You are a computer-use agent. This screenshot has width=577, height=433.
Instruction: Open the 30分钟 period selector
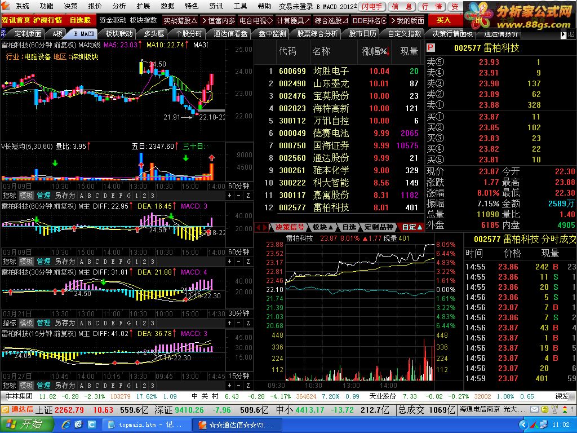coord(239,313)
